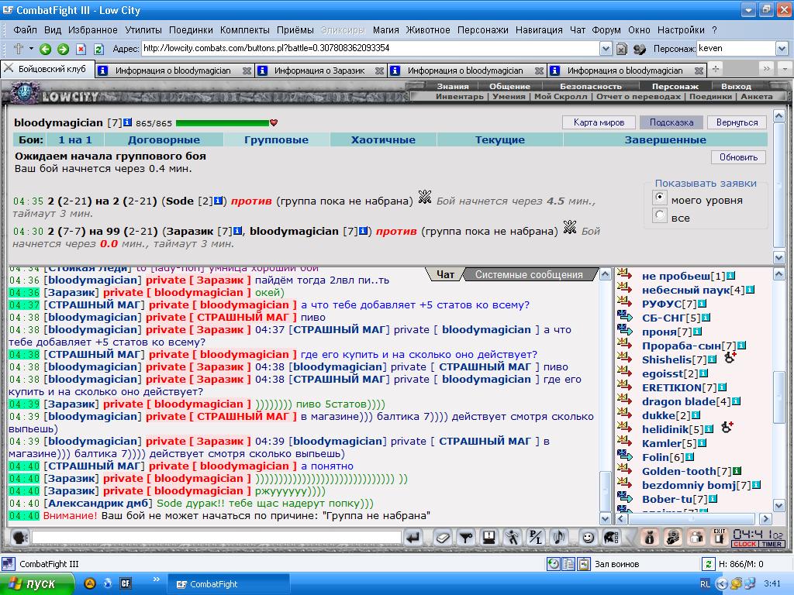Open the Хаотичные fights tab

point(383,139)
